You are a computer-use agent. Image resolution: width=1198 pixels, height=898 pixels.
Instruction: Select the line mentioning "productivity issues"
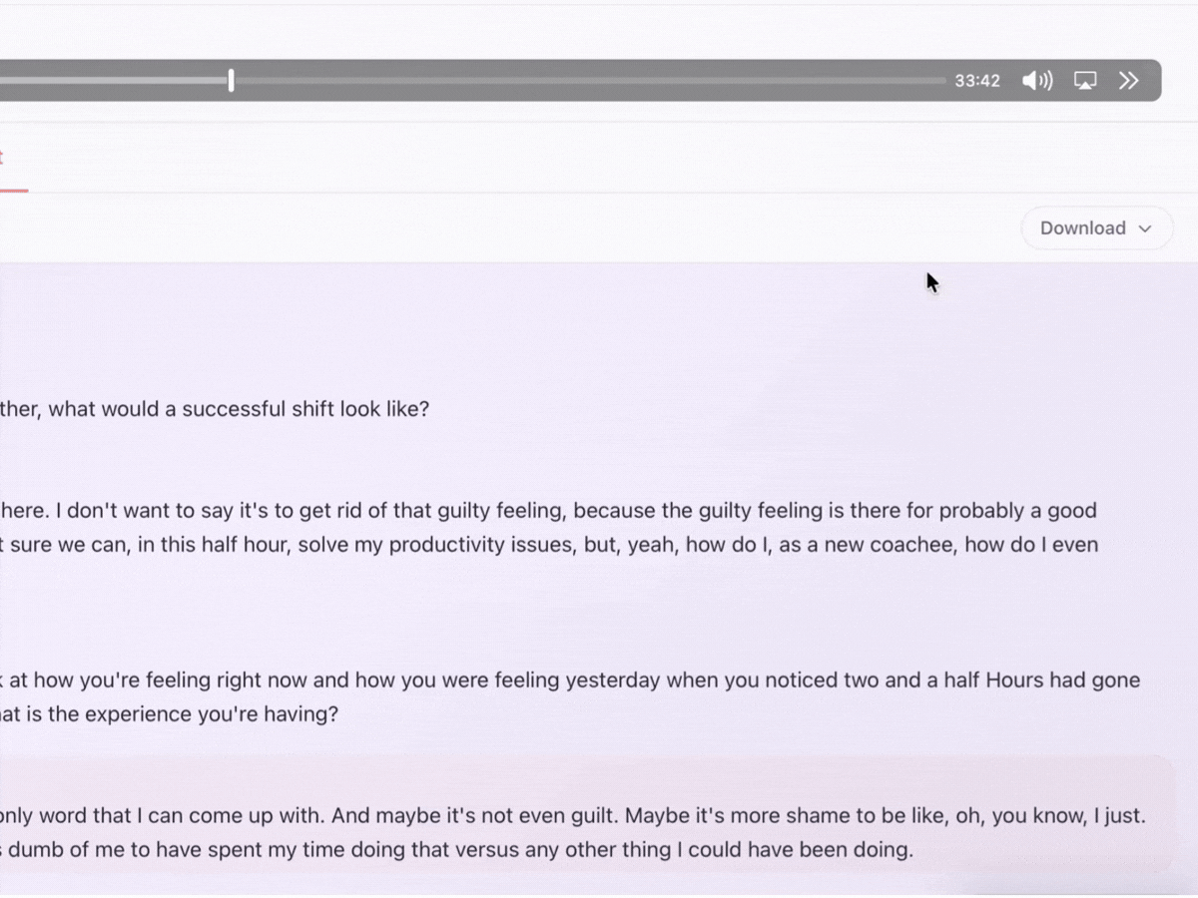tap(549, 545)
